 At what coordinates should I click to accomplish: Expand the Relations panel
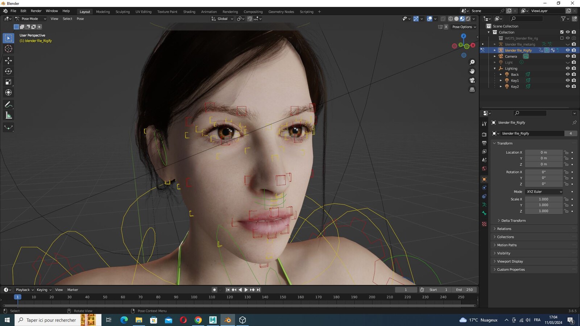(504, 229)
